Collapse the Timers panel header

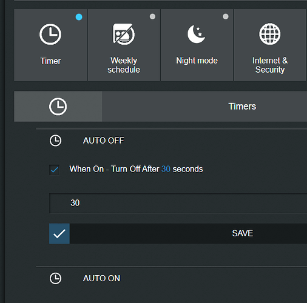point(242,107)
